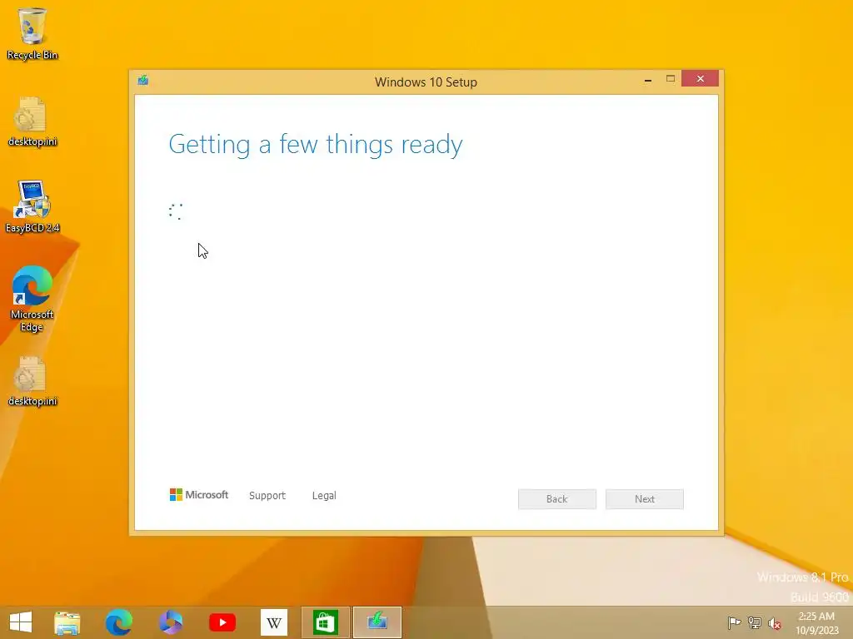Click the muted volume tray icon
Image resolution: width=853 pixels, height=639 pixels.
tap(775, 623)
